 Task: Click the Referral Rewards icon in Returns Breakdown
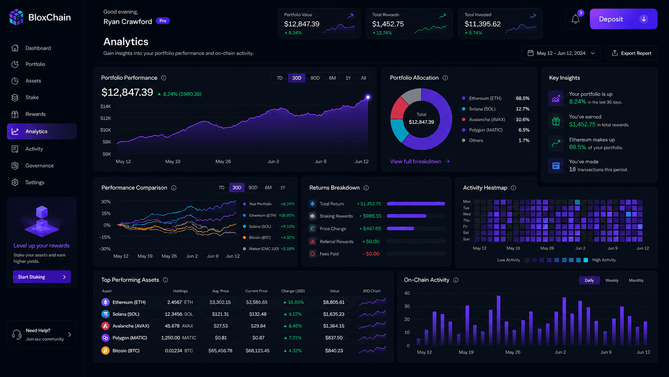(312, 241)
